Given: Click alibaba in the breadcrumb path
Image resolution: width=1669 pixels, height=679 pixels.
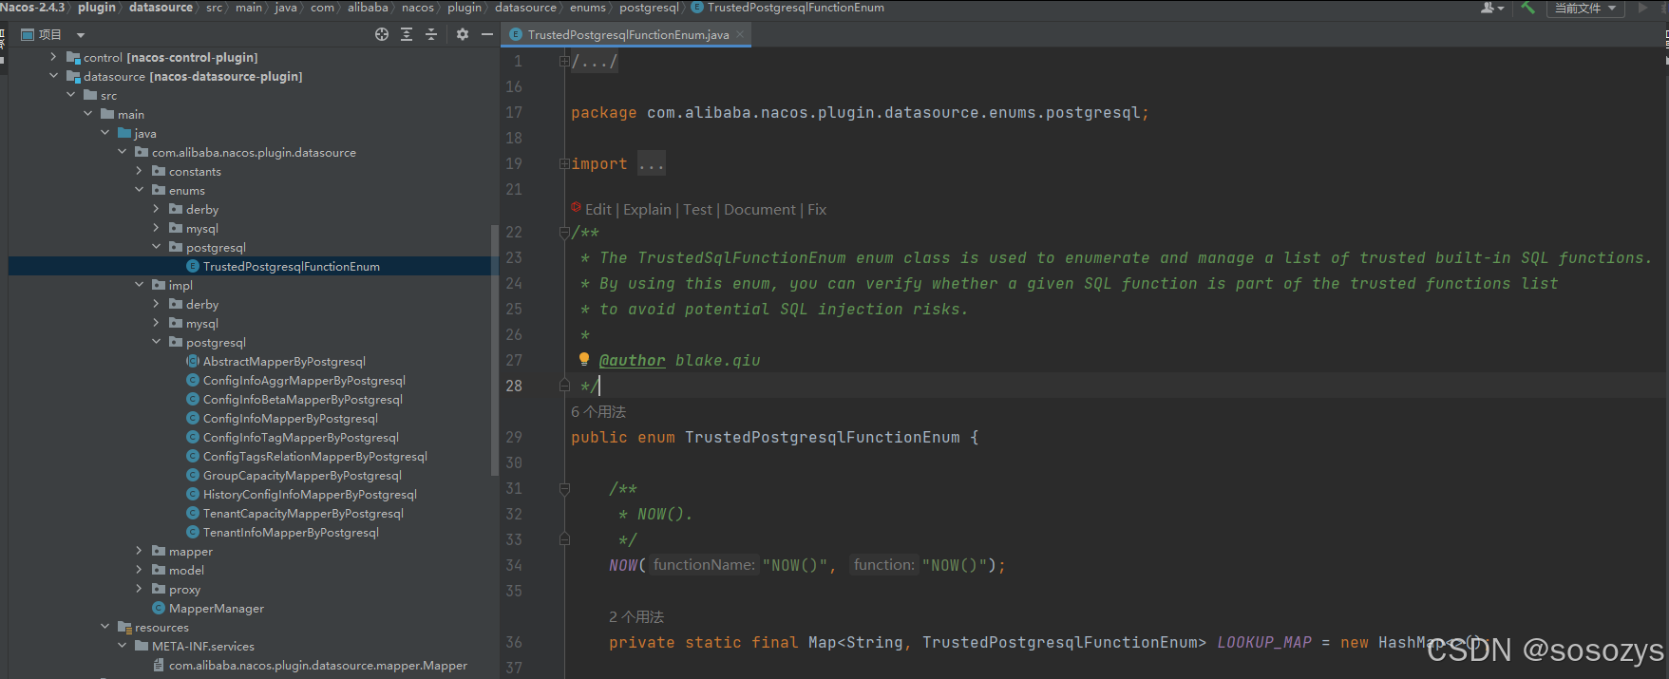Looking at the screenshot, I should point(368,8).
